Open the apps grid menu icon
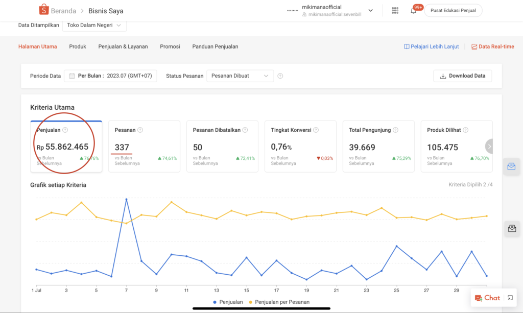Image resolution: width=523 pixels, height=313 pixels. pos(395,10)
